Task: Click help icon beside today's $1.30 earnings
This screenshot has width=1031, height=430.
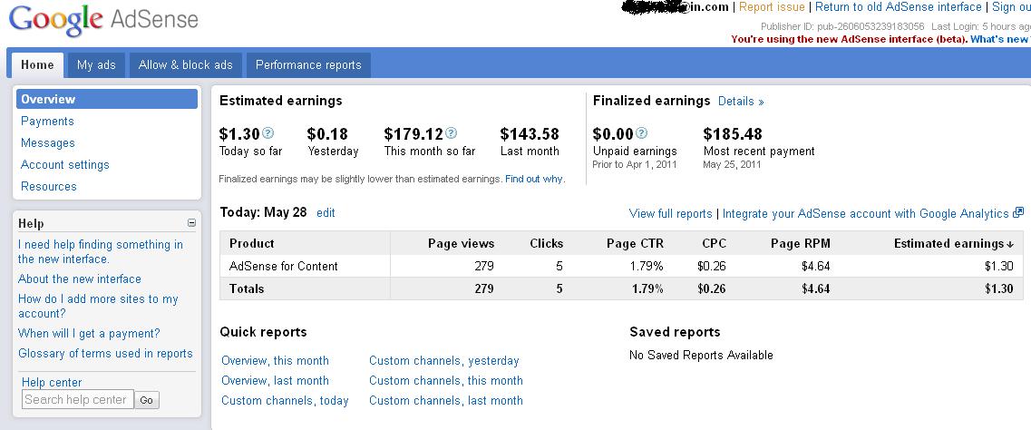Action: click(x=267, y=133)
